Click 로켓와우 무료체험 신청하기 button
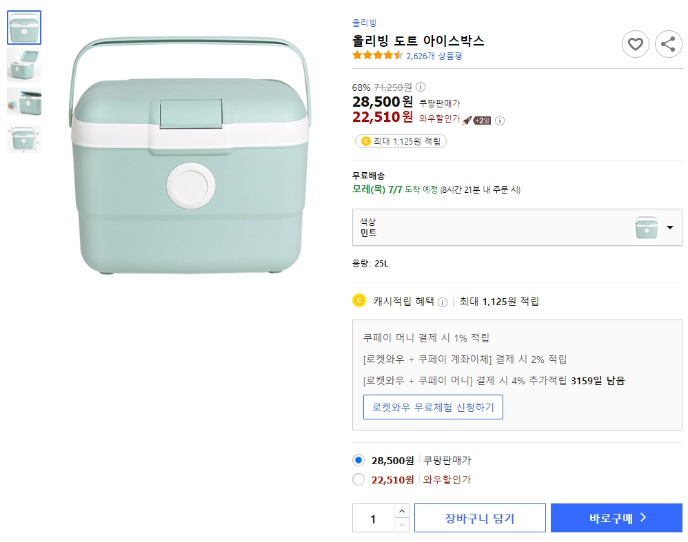Viewport: 688px width, 542px height. click(433, 407)
